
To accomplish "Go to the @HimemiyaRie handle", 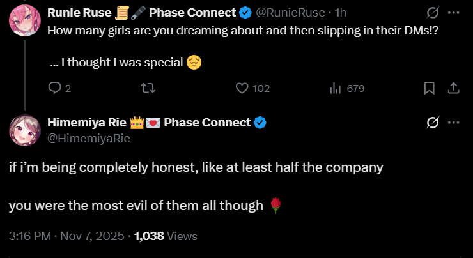I will point(88,137).
